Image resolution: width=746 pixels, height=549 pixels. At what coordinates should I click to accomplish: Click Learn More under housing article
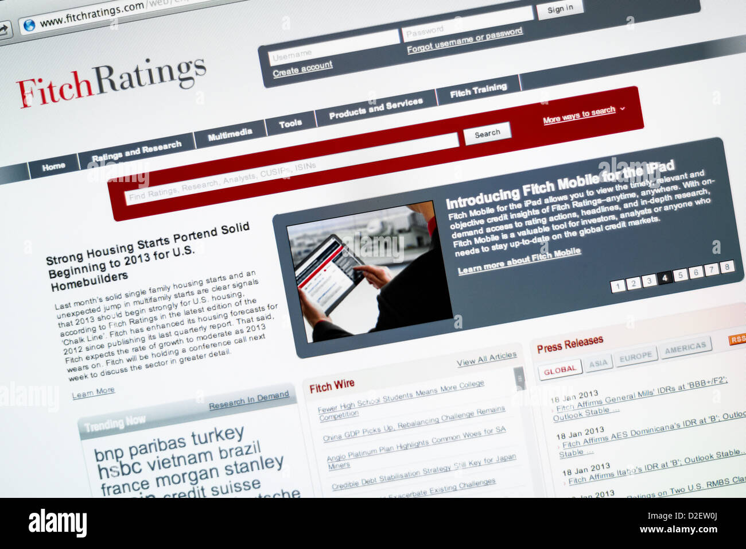pos(93,393)
